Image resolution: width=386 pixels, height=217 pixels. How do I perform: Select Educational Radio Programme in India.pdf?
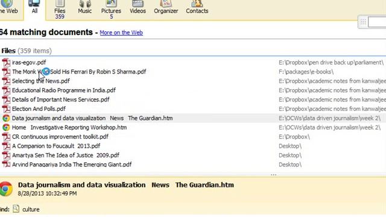click(x=64, y=90)
